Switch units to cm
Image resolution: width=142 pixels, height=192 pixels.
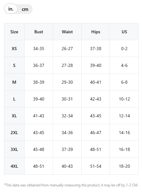25,9
